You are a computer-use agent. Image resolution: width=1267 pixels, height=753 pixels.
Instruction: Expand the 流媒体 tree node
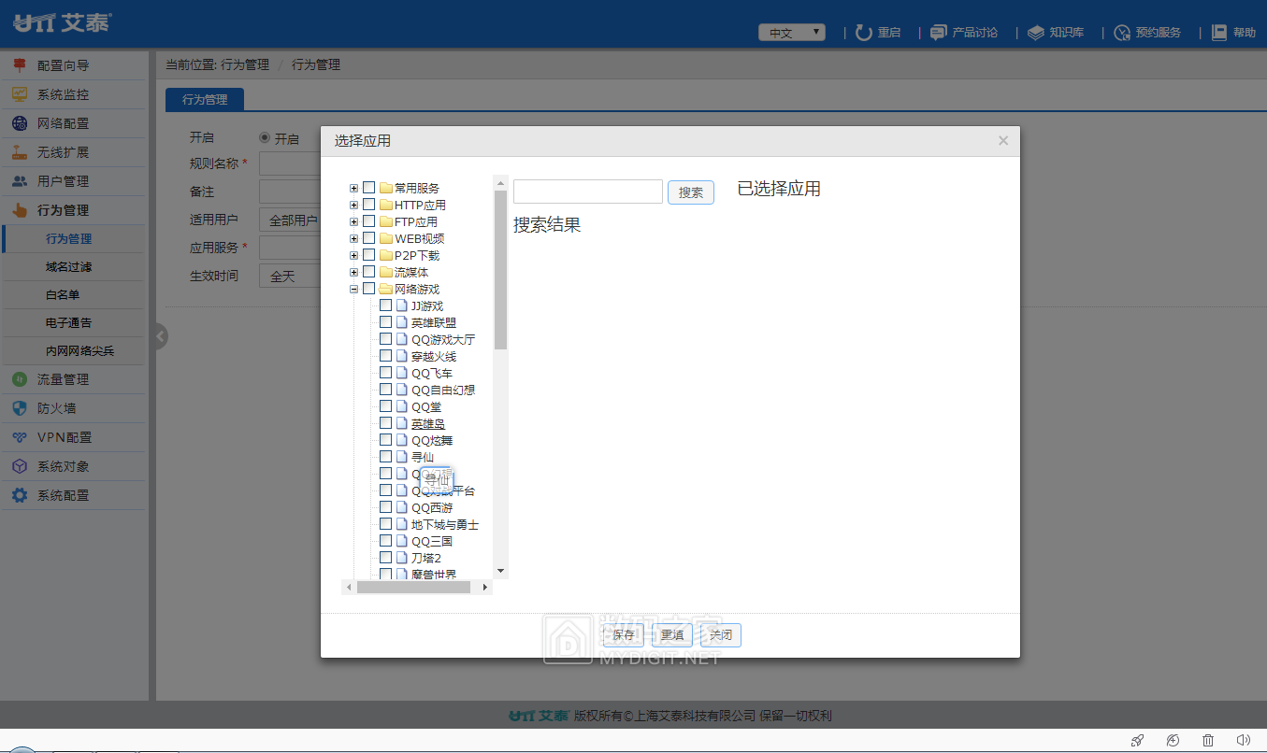[x=353, y=272]
